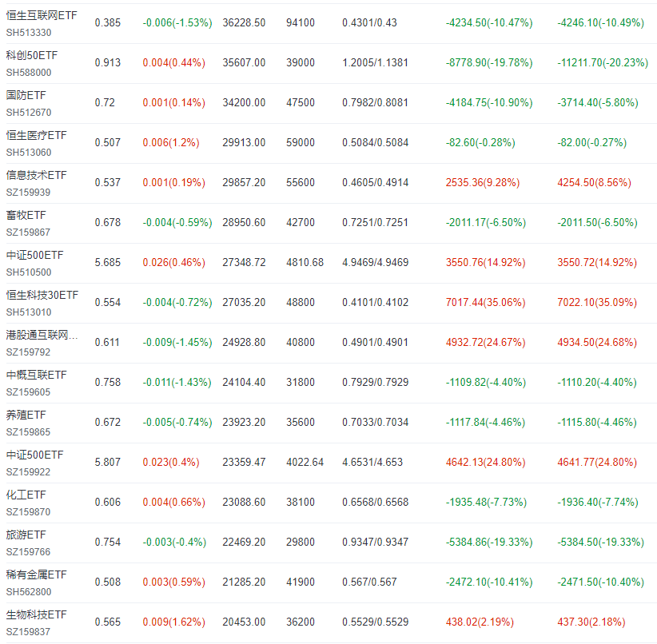Select the code SH588000

[x=29, y=73]
